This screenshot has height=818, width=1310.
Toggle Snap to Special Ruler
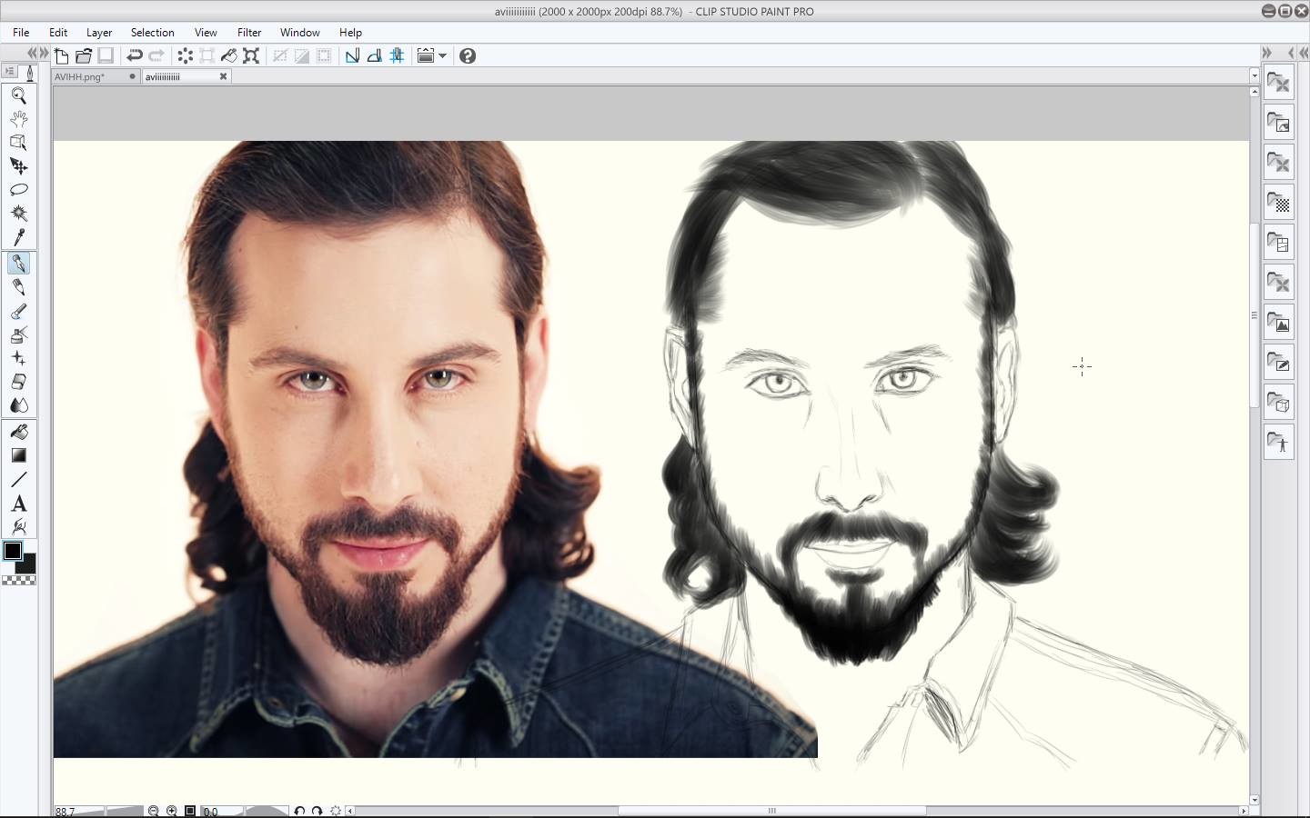click(374, 55)
